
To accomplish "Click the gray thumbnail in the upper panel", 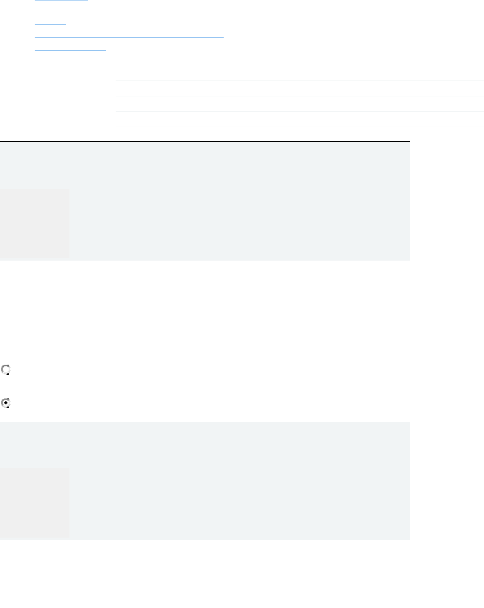I will point(34,223).
